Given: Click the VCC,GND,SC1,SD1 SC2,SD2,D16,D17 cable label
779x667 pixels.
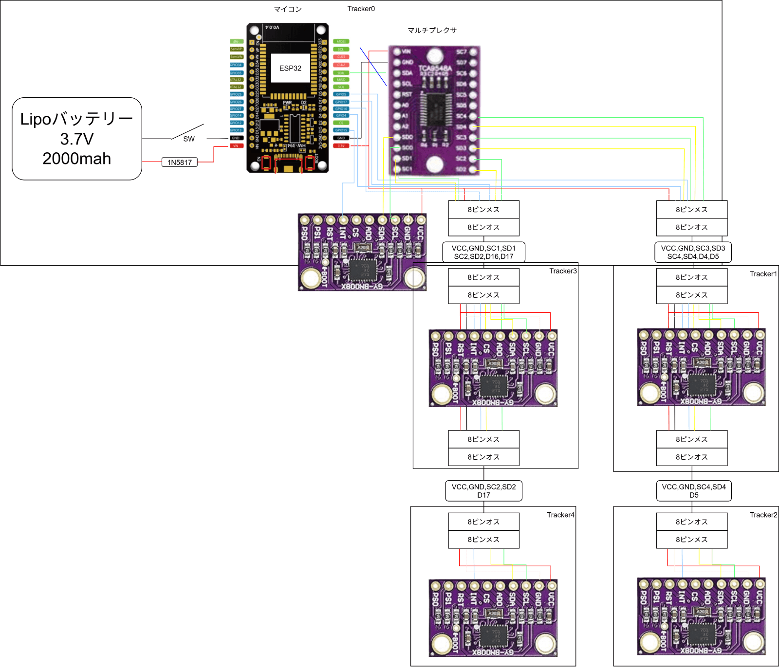Looking at the screenshot, I should [483, 252].
